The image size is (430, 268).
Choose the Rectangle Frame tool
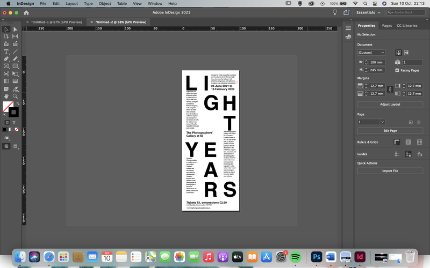pyautogui.click(x=6, y=66)
